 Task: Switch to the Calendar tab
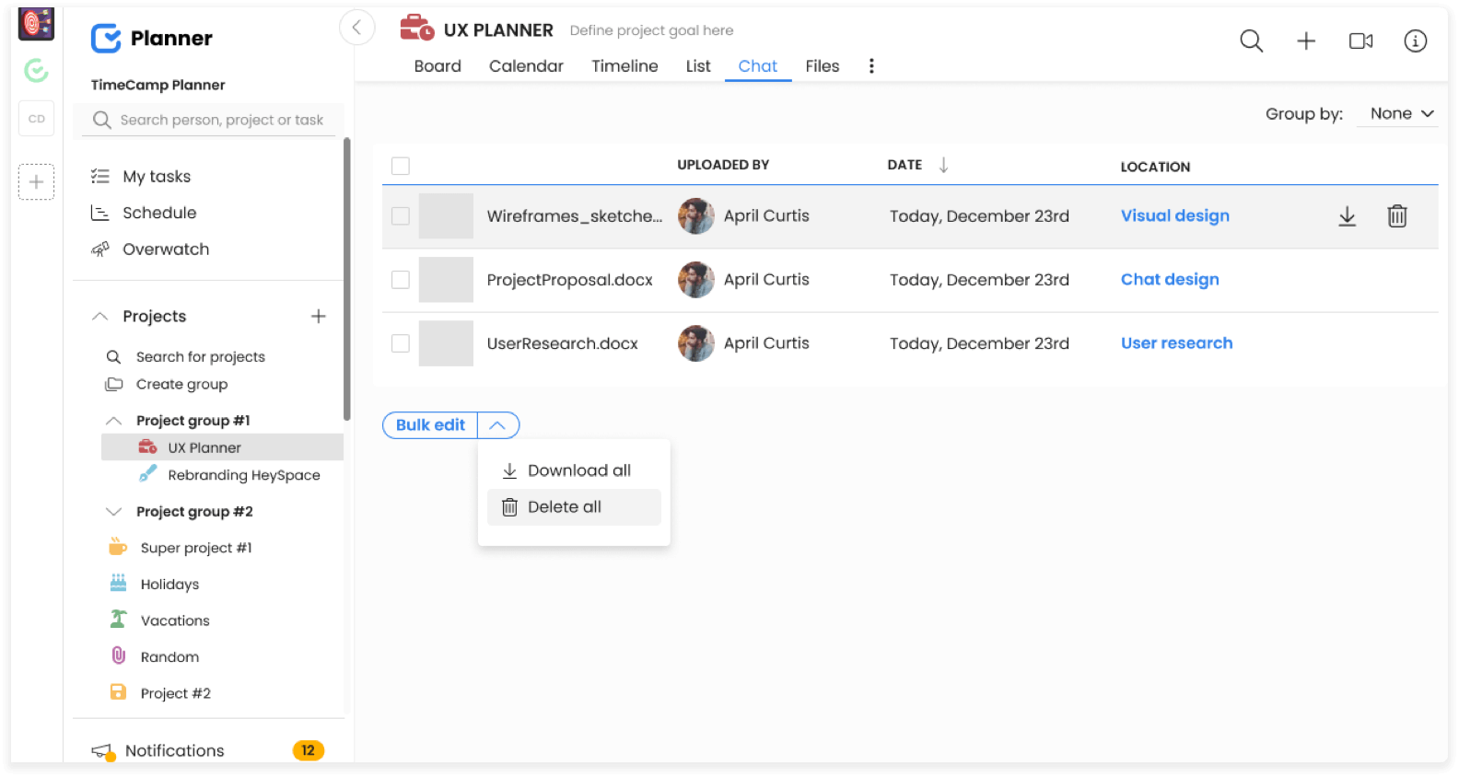(x=526, y=66)
